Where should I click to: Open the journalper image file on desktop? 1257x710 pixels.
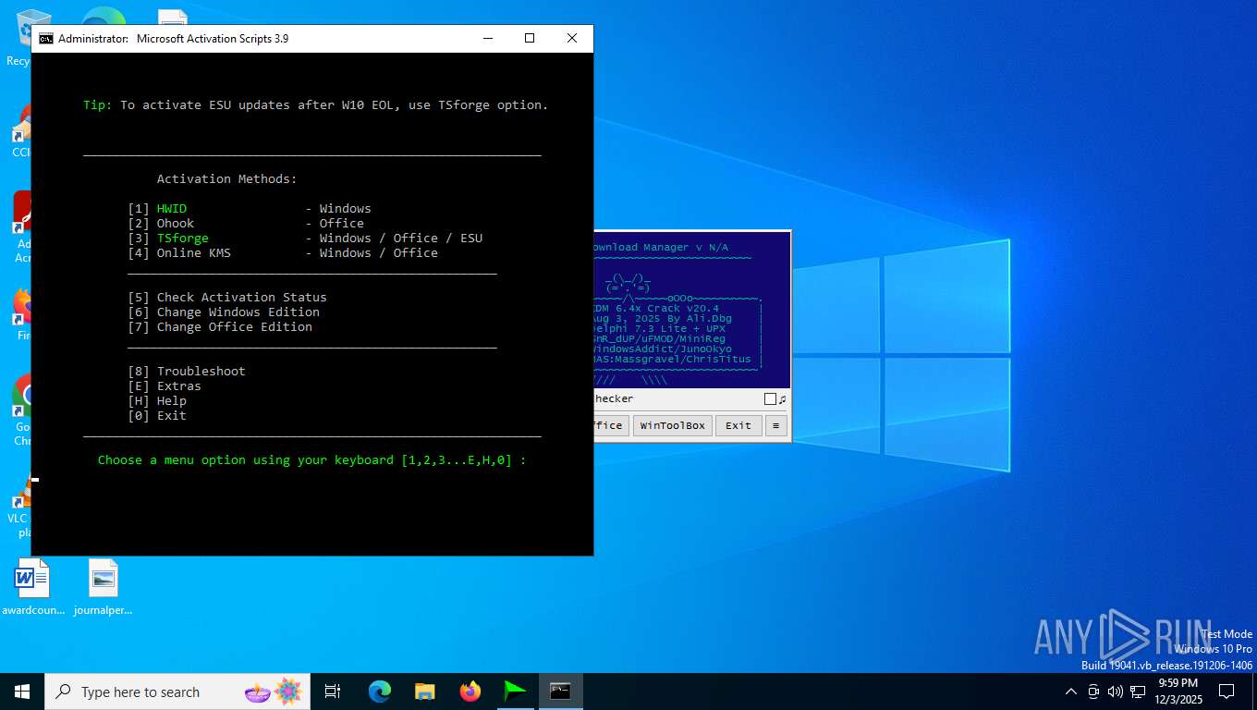tap(104, 588)
